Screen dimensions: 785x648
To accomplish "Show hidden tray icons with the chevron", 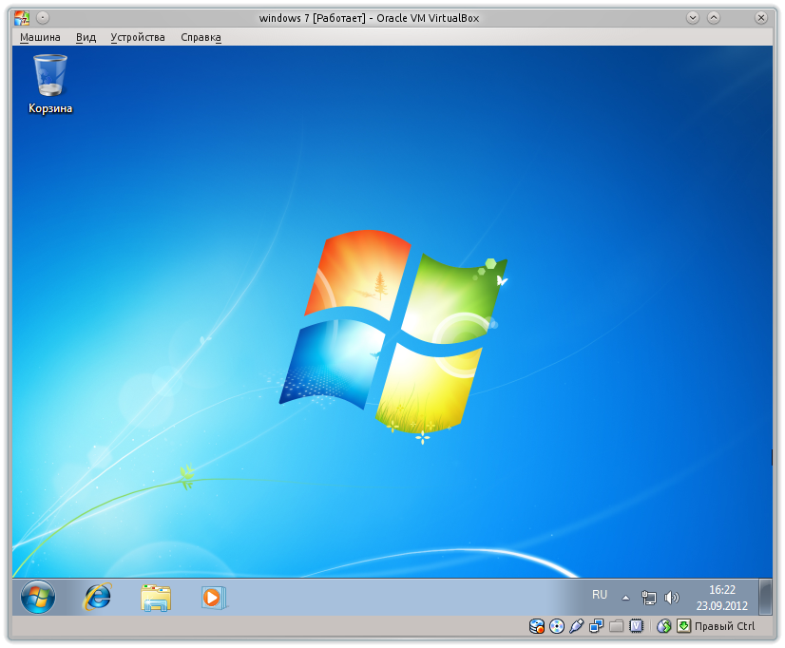I will click(625, 598).
